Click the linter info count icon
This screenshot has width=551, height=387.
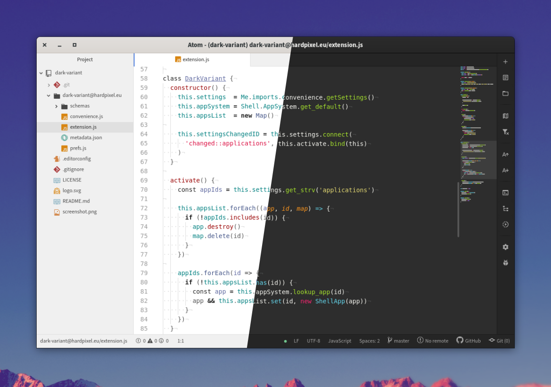(x=161, y=340)
